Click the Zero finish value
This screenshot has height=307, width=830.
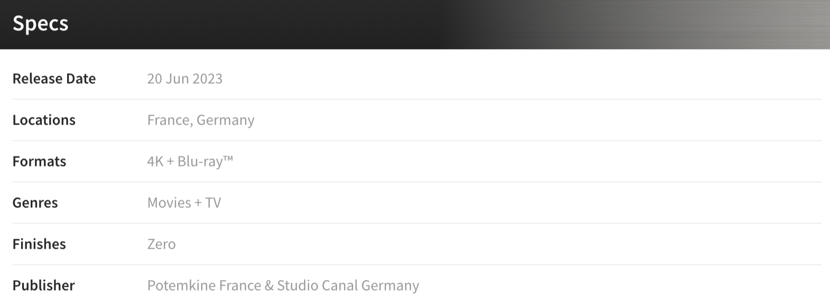(161, 244)
